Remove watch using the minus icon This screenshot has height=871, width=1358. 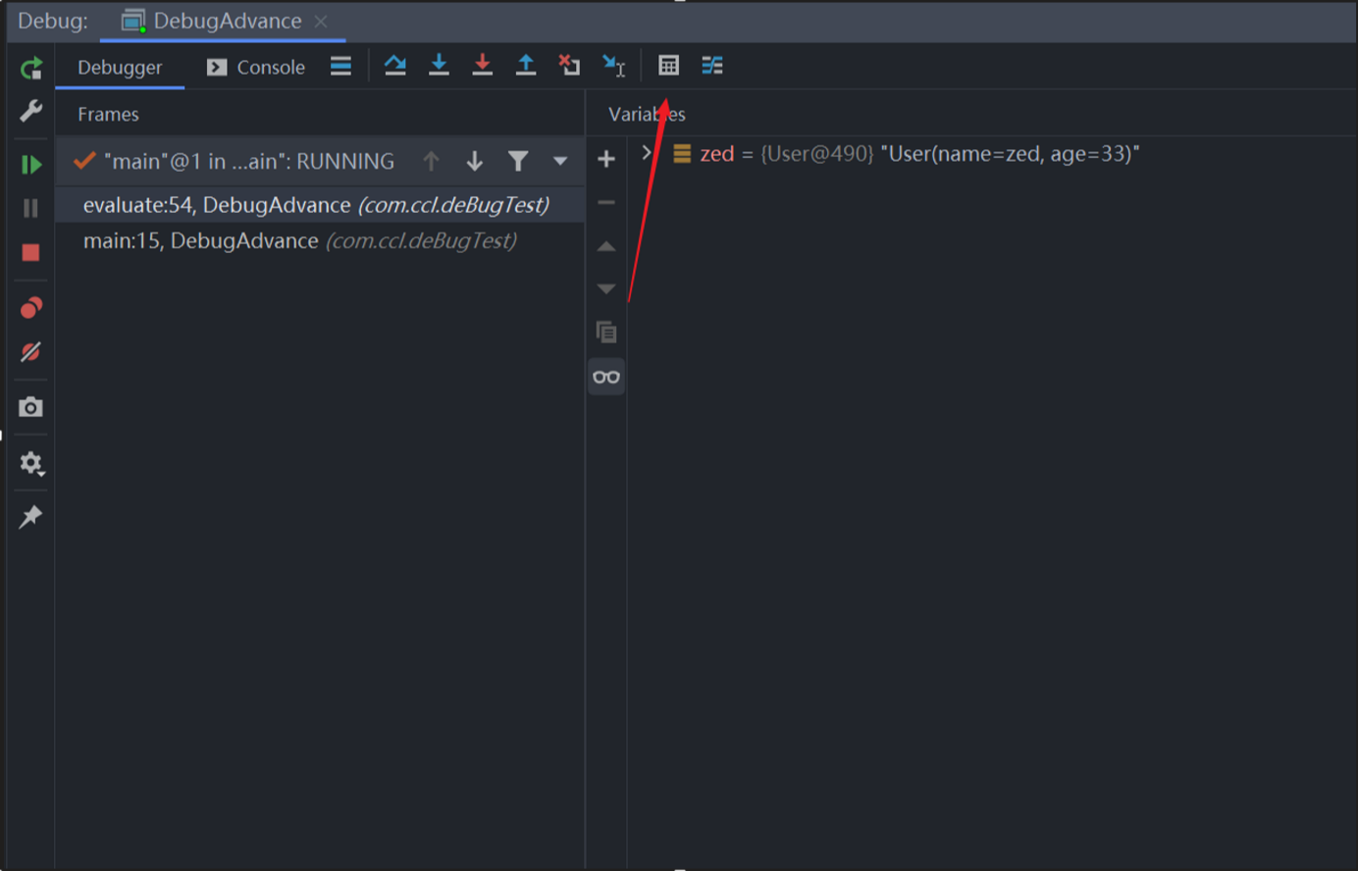pyautogui.click(x=606, y=202)
